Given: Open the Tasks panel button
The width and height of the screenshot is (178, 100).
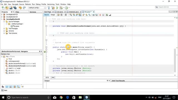Looking at the screenshot, I should [x=4, y=90].
